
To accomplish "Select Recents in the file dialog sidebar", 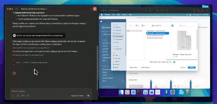I will (117, 27).
